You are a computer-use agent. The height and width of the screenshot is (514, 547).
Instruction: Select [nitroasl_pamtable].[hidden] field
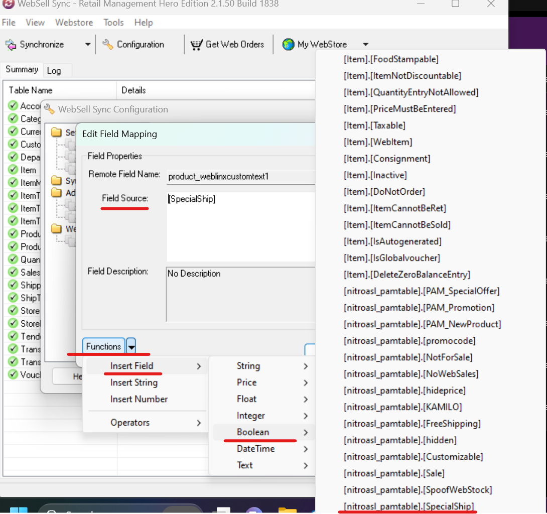pos(400,440)
